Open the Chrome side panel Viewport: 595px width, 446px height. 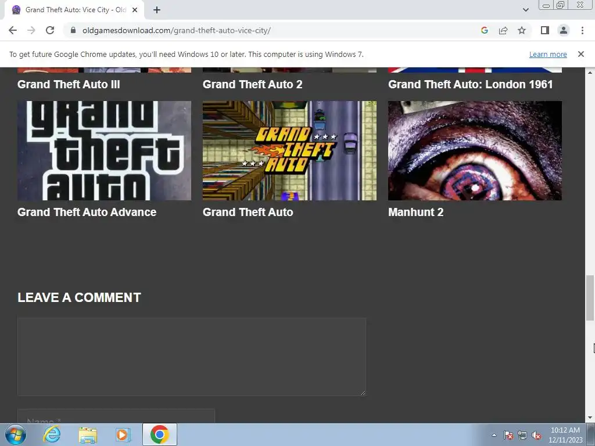[x=545, y=30]
